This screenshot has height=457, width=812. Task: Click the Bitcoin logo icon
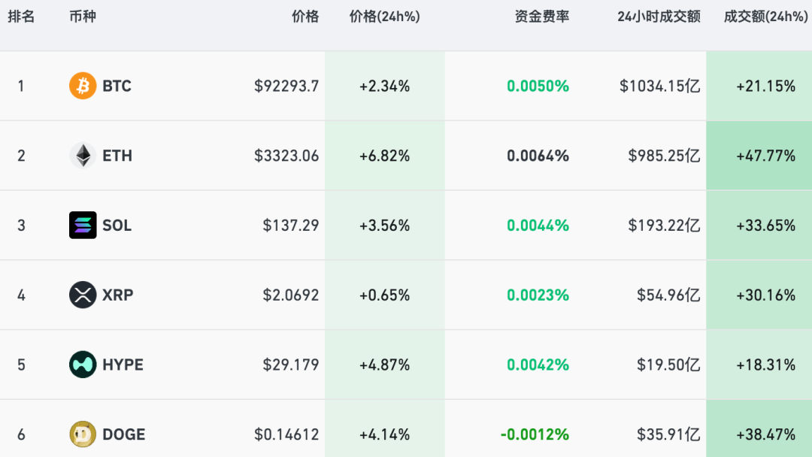pos(83,86)
